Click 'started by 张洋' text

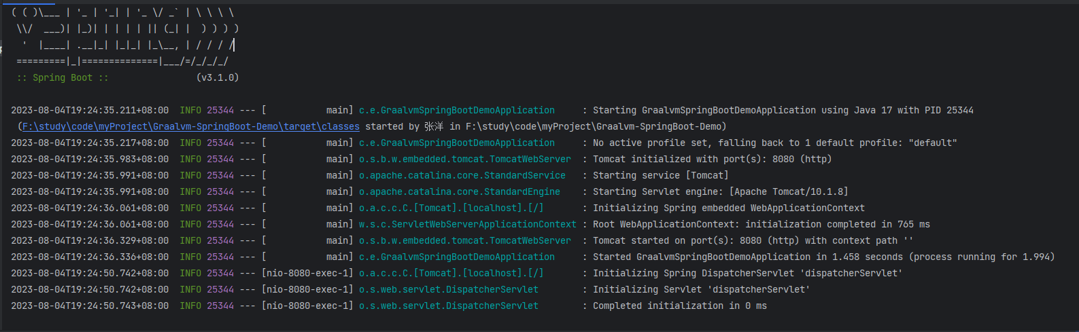405,126
